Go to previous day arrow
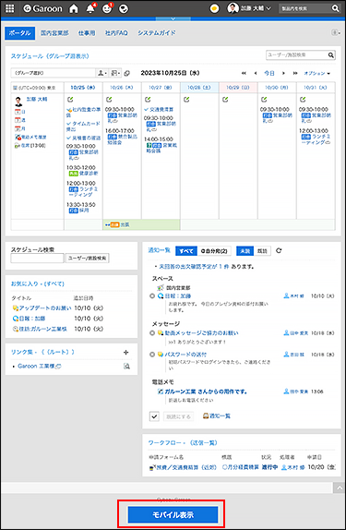 [256, 73]
